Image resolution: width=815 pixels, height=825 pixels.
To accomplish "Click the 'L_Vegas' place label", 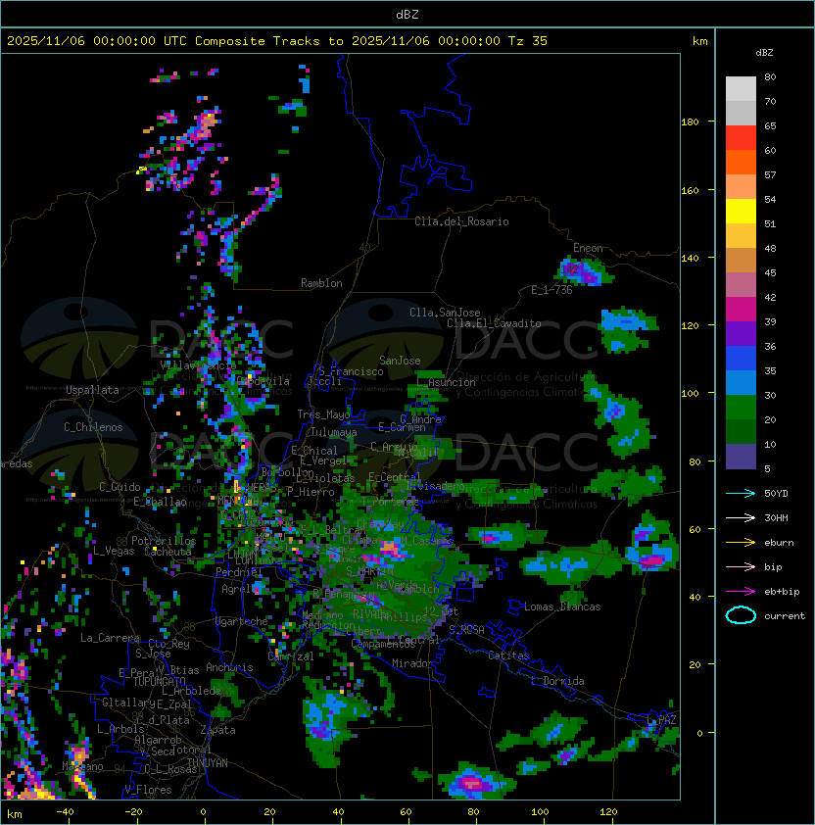I will 114,551.
